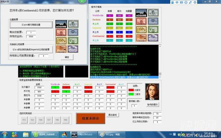Click the Sackson share price swatch showing 600
Screen dimensions: 221x138
tap(119, 20)
